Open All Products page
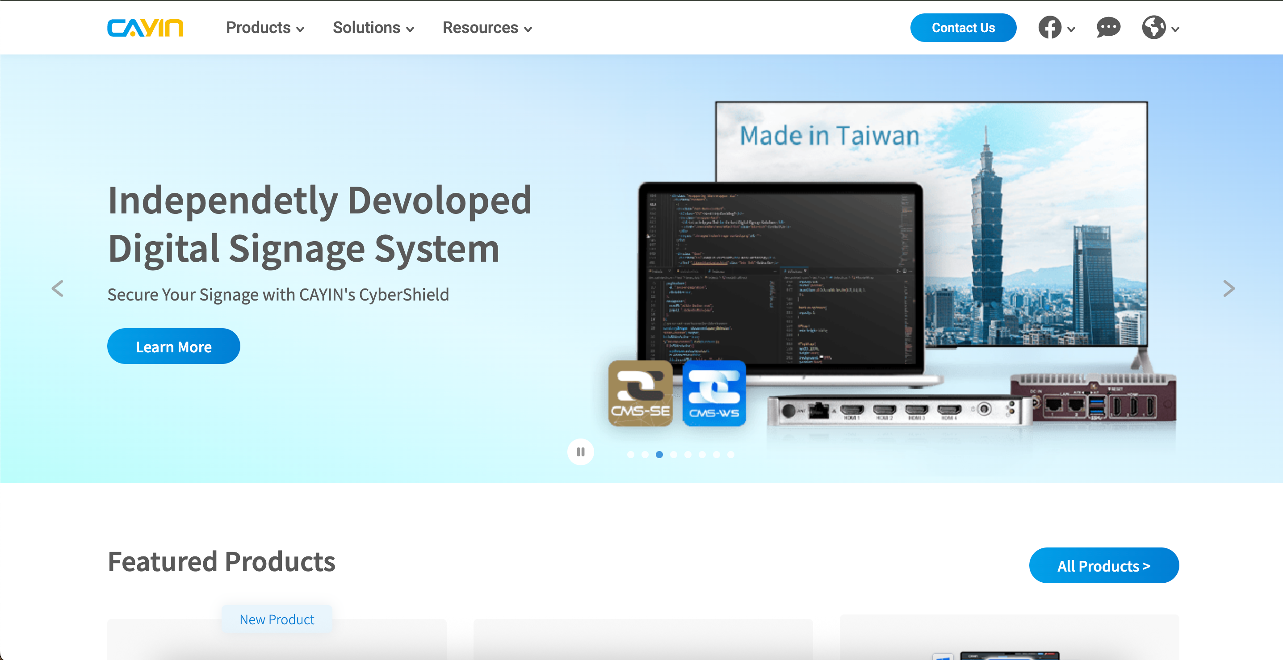Screen dimensions: 1283x660 click(x=1104, y=565)
